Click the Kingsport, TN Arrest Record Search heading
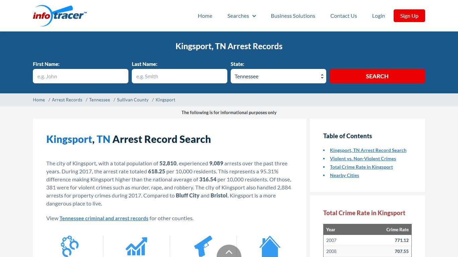This screenshot has width=458, height=257. (x=128, y=139)
